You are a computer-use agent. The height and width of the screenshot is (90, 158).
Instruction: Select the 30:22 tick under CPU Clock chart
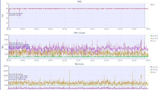point(148,60)
